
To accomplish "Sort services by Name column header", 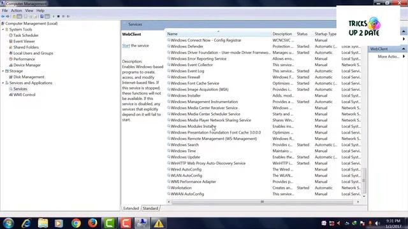I will click(218, 34).
